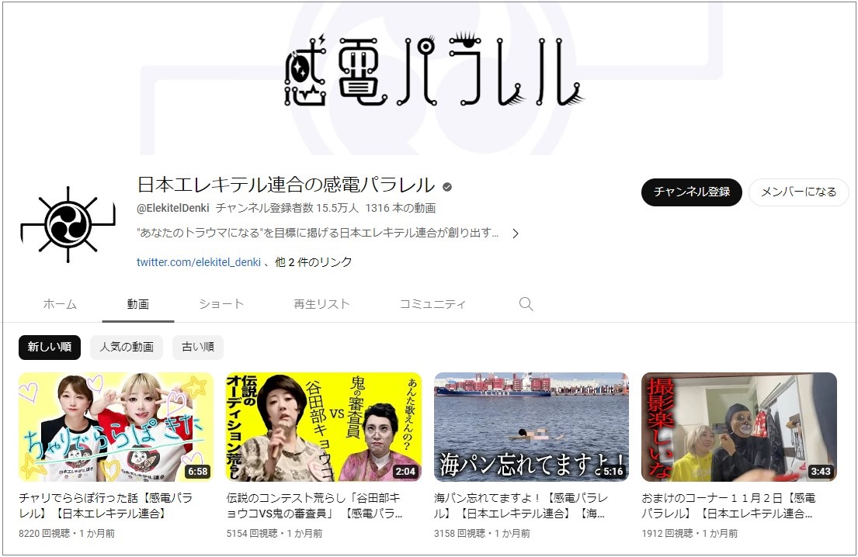Click the メンバーになる button
The image size is (858, 557).
[x=799, y=192]
